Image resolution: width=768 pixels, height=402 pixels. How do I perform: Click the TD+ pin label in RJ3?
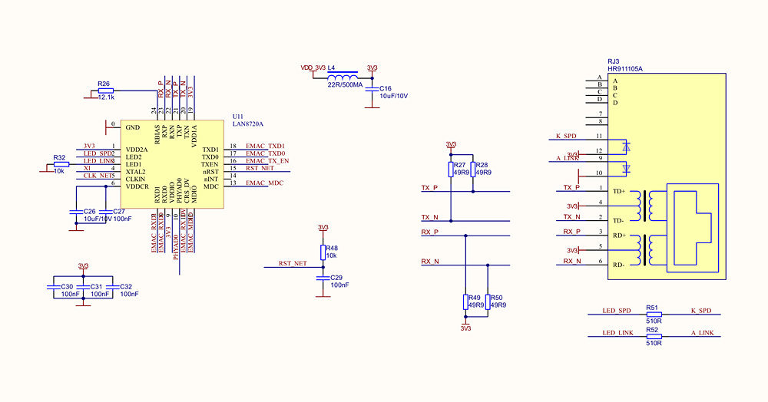tap(619, 191)
